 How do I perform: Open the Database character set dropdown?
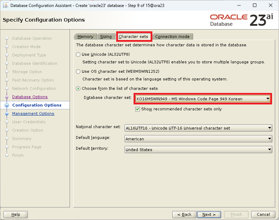tap(203, 99)
